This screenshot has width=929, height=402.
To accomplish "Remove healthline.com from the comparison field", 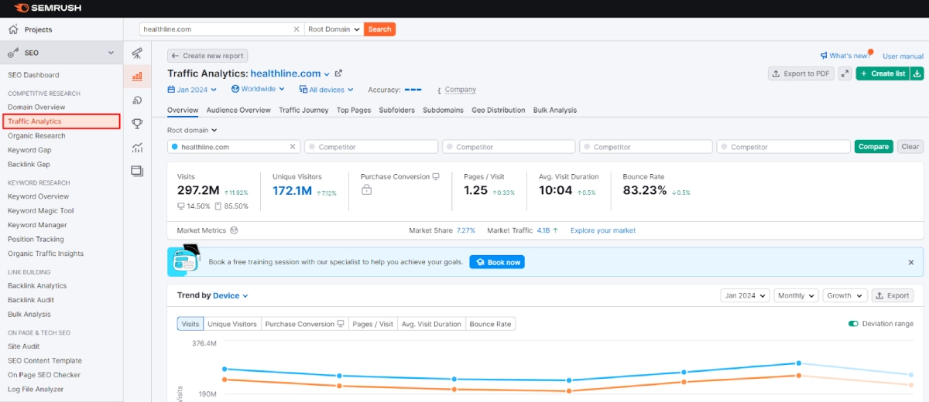I will point(293,147).
